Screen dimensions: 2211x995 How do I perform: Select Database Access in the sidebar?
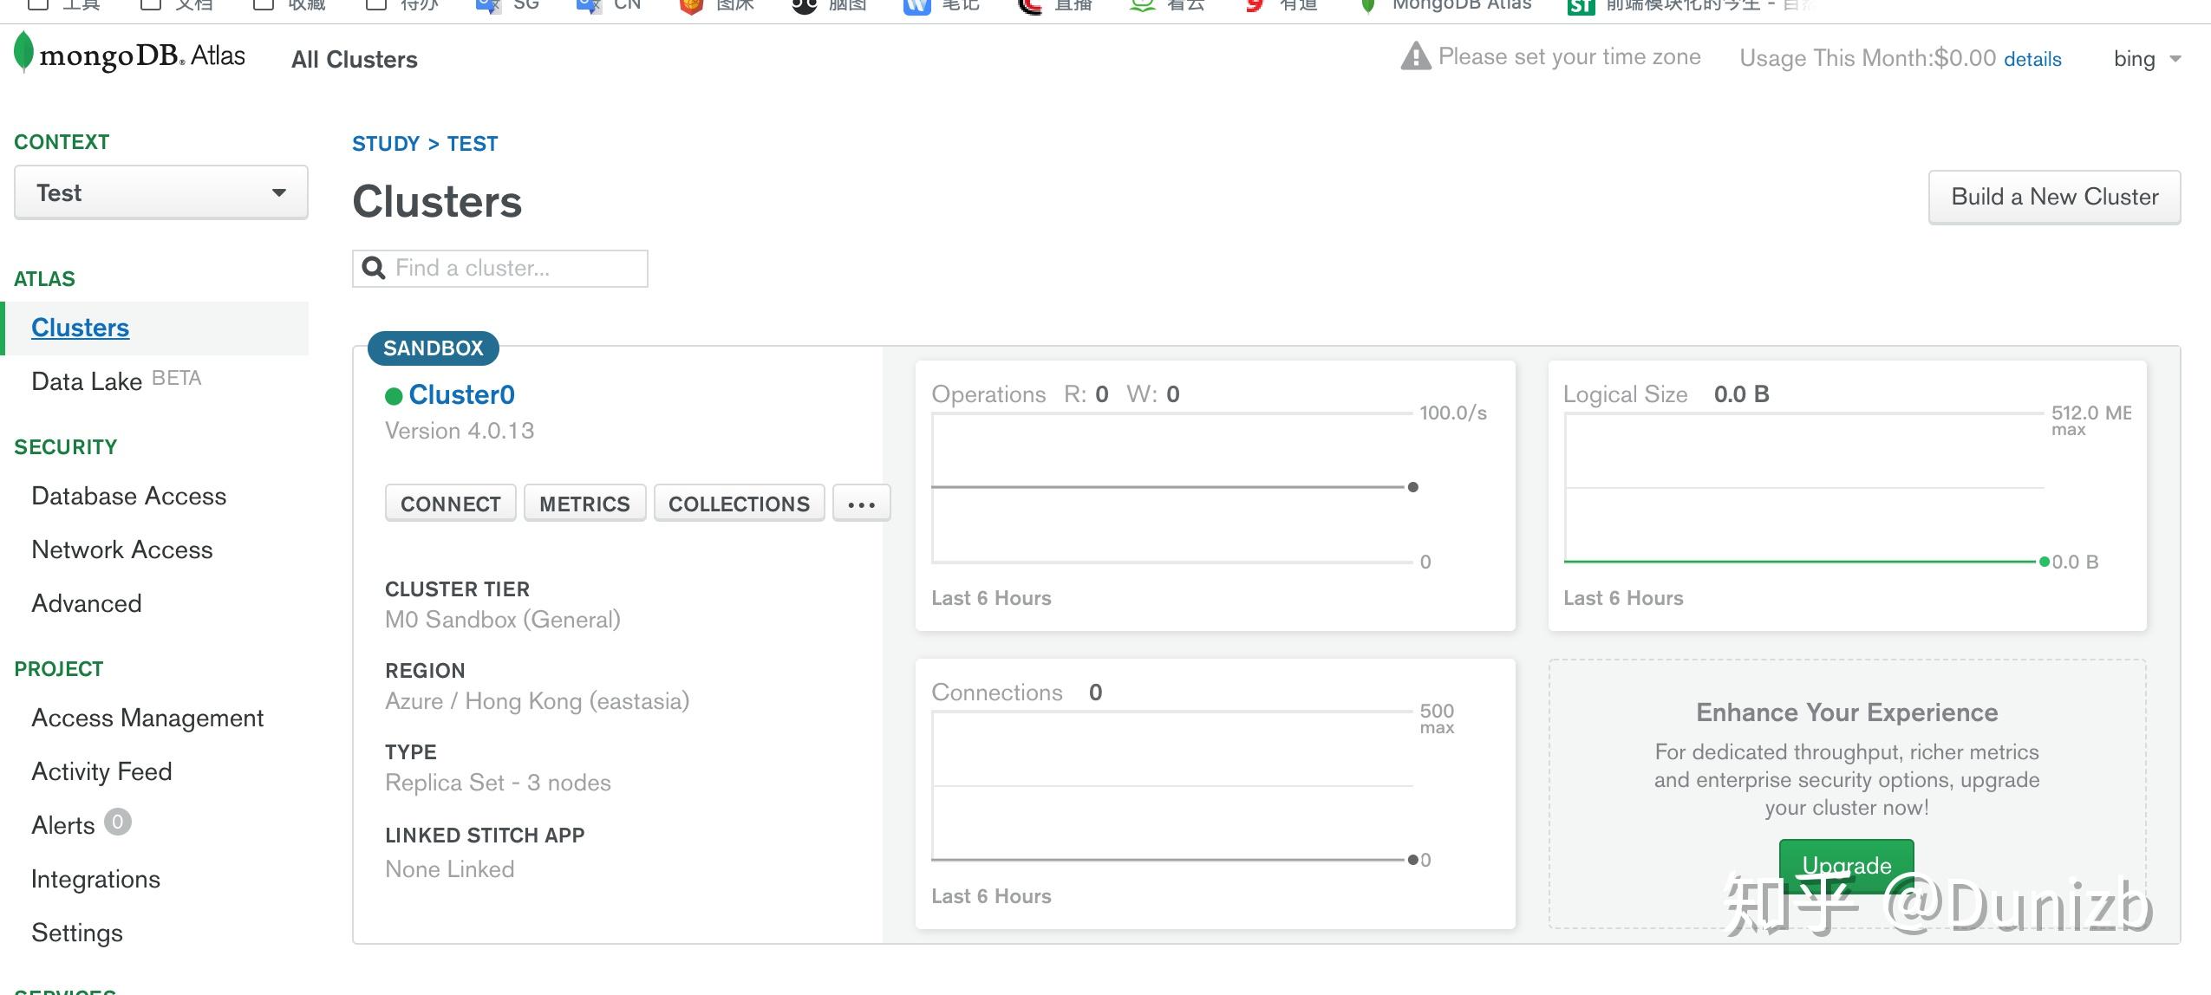click(128, 496)
